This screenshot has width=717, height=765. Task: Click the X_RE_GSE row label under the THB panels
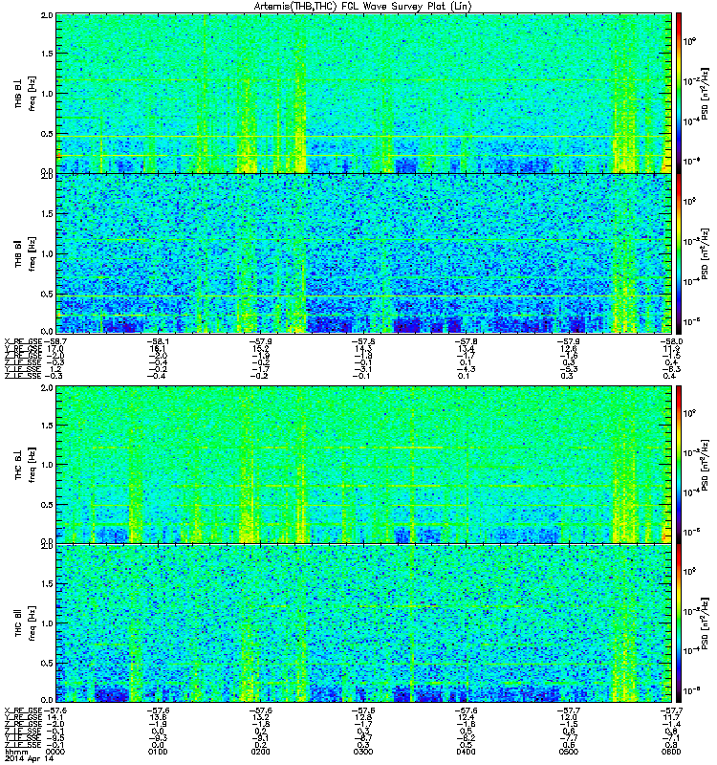tap(23, 341)
